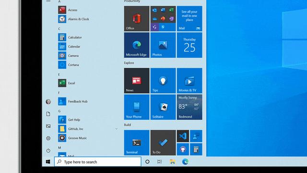307x173 pixels.
Task: Open Documents from Start sidebar
Action: pyautogui.click(x=48, y=114)
